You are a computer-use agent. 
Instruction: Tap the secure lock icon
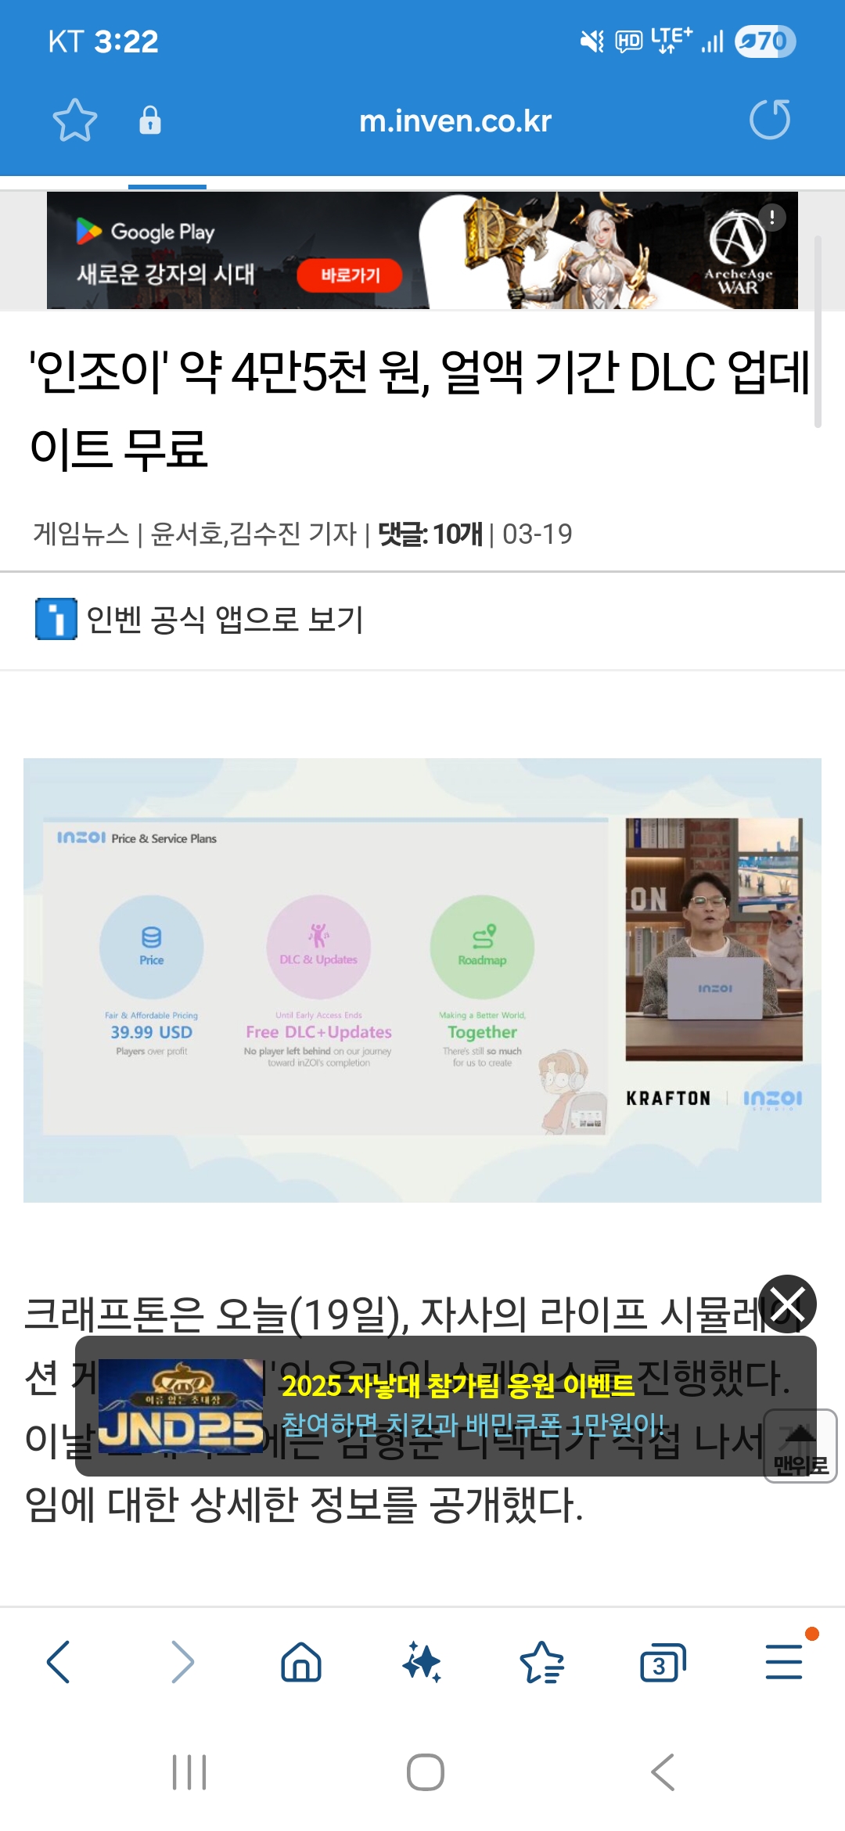click(149, 121)
